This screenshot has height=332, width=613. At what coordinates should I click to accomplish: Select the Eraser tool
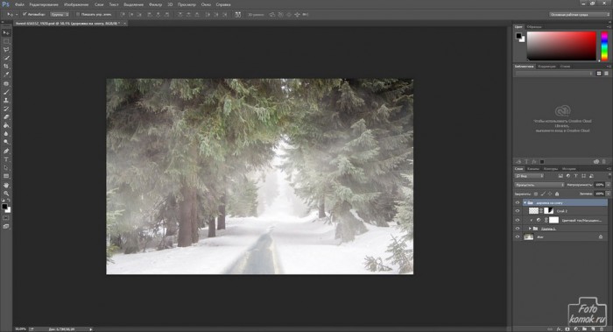[x=6, y=117]
